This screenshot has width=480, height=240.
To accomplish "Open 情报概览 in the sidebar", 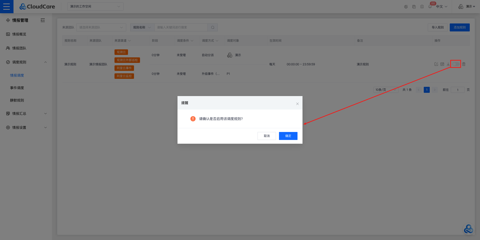I will point(19,34).
